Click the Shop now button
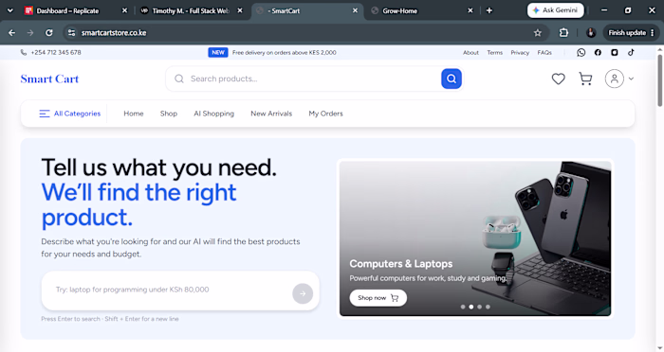Image resolution: width=664 pixels, height=352 pixels. (378, 298)
